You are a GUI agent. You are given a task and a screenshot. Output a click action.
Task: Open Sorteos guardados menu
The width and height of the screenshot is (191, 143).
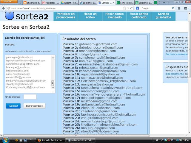(163, 16)
